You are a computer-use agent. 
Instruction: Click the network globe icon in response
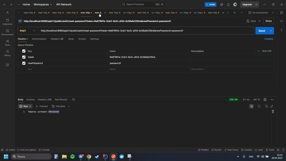(x=265, y=99)
